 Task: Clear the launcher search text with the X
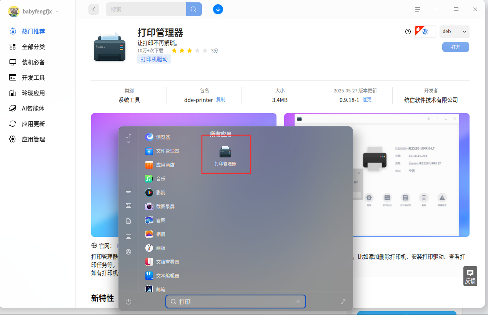pyautogui.click(x=298, y=302)
